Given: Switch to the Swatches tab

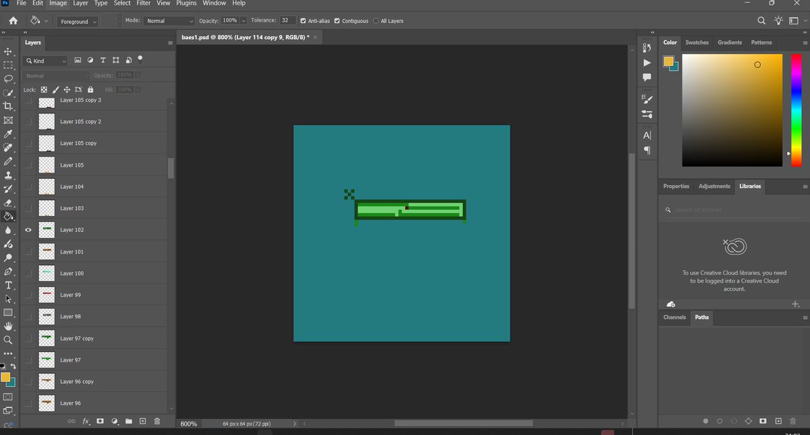Looking at the screenshot, I should coord(697,42).
